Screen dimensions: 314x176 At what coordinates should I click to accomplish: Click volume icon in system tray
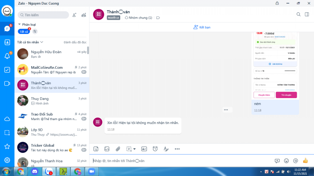click(x=289, y=172)
